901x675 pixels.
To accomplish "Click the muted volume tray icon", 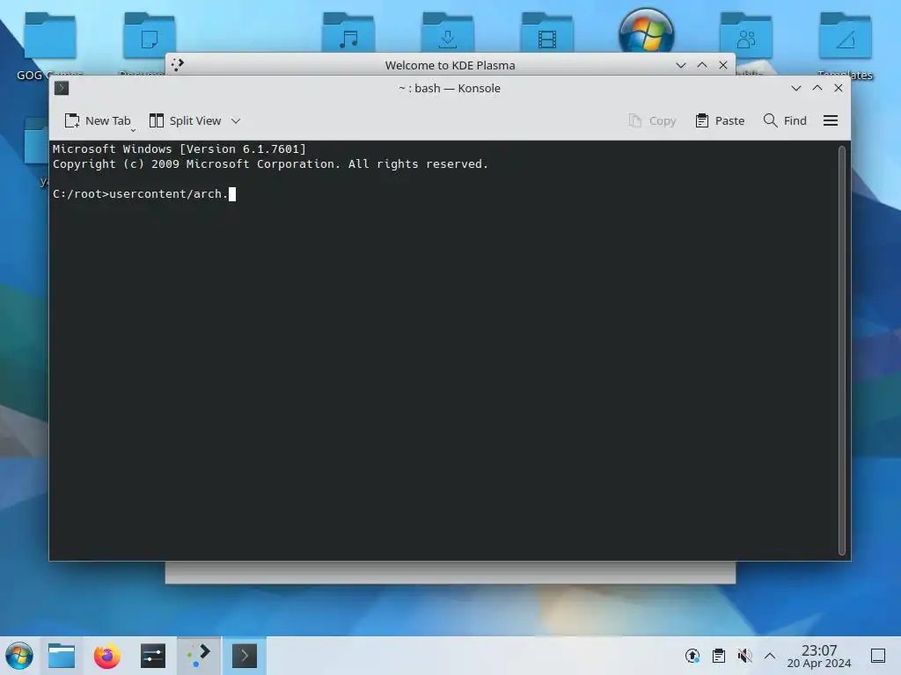I will [x=744, y=656].
